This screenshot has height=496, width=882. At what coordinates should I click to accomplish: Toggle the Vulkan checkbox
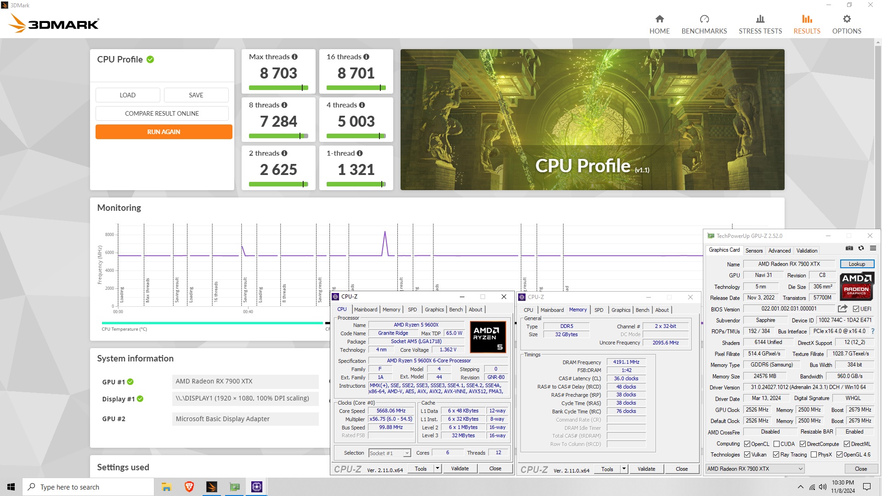747,454
